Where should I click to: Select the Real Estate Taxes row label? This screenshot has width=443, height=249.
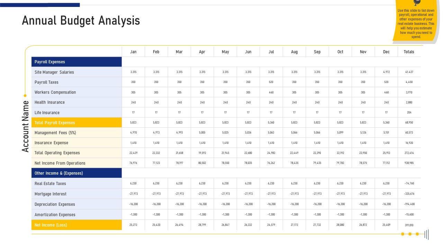click(x=50, y=184)
